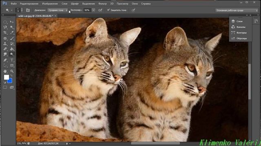Open the Слои panel

click(x=237, y=21)
